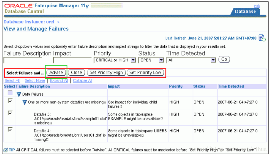
Task: Focus the Failure Description filter field
Action: (x=23, y=60)
